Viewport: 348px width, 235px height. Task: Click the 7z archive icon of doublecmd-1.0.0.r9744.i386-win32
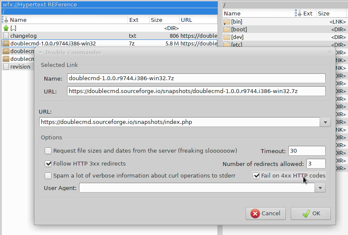[6, 43]
